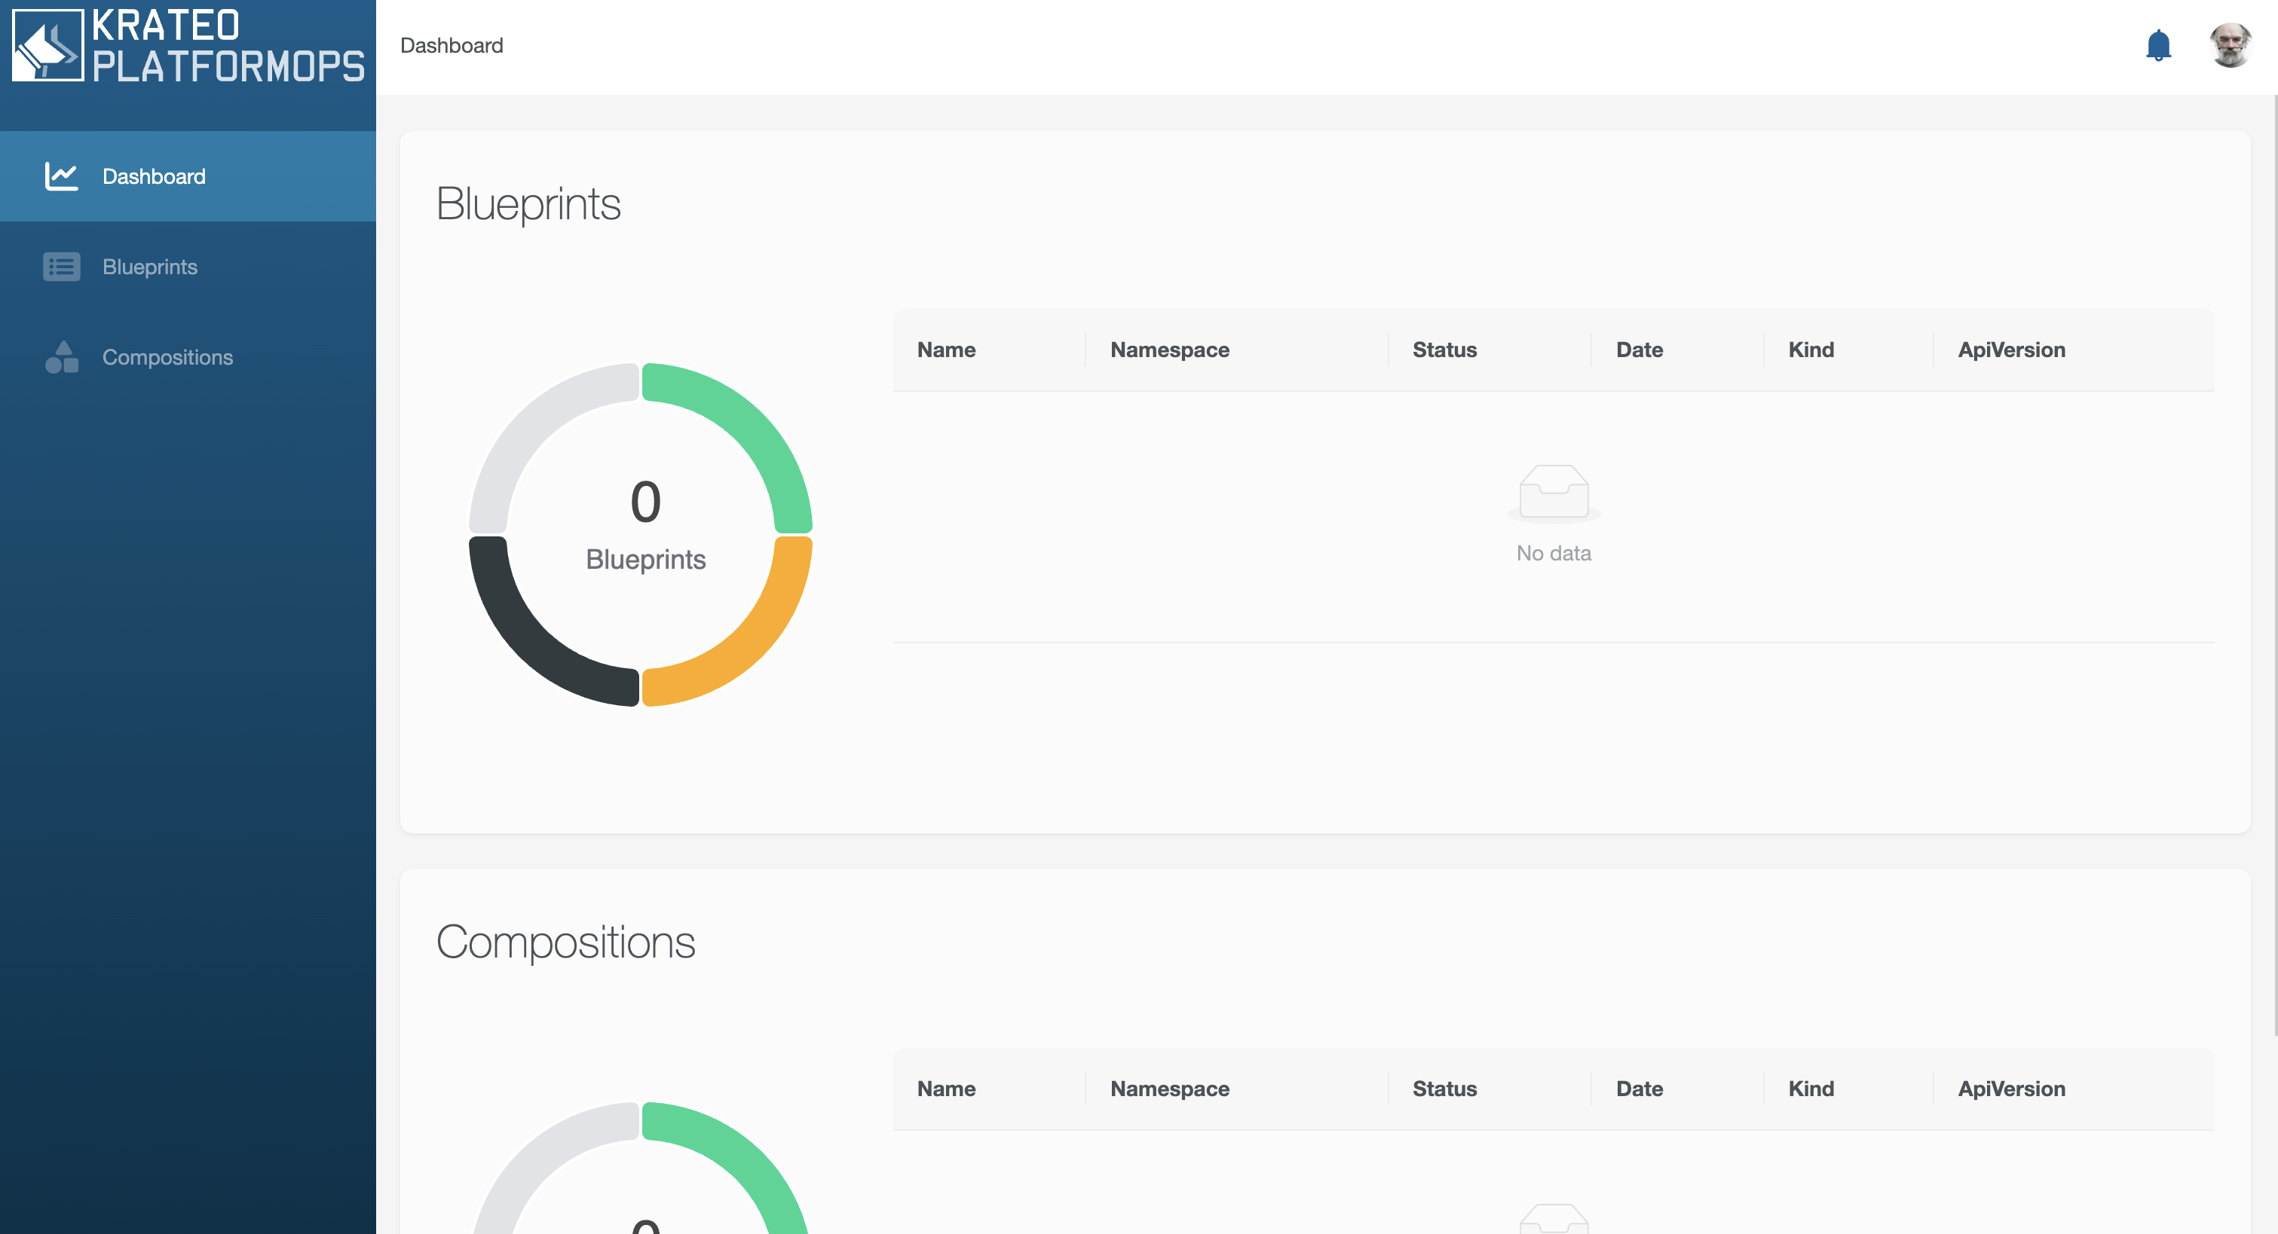Select the Dashboard sidebar menu item
The height and width of the screenshot is (1234, 2278).
[154, 176]
